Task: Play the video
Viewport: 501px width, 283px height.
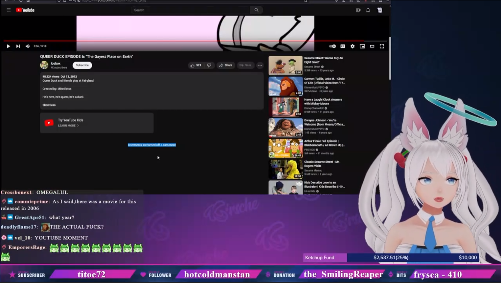Action: 9,46
